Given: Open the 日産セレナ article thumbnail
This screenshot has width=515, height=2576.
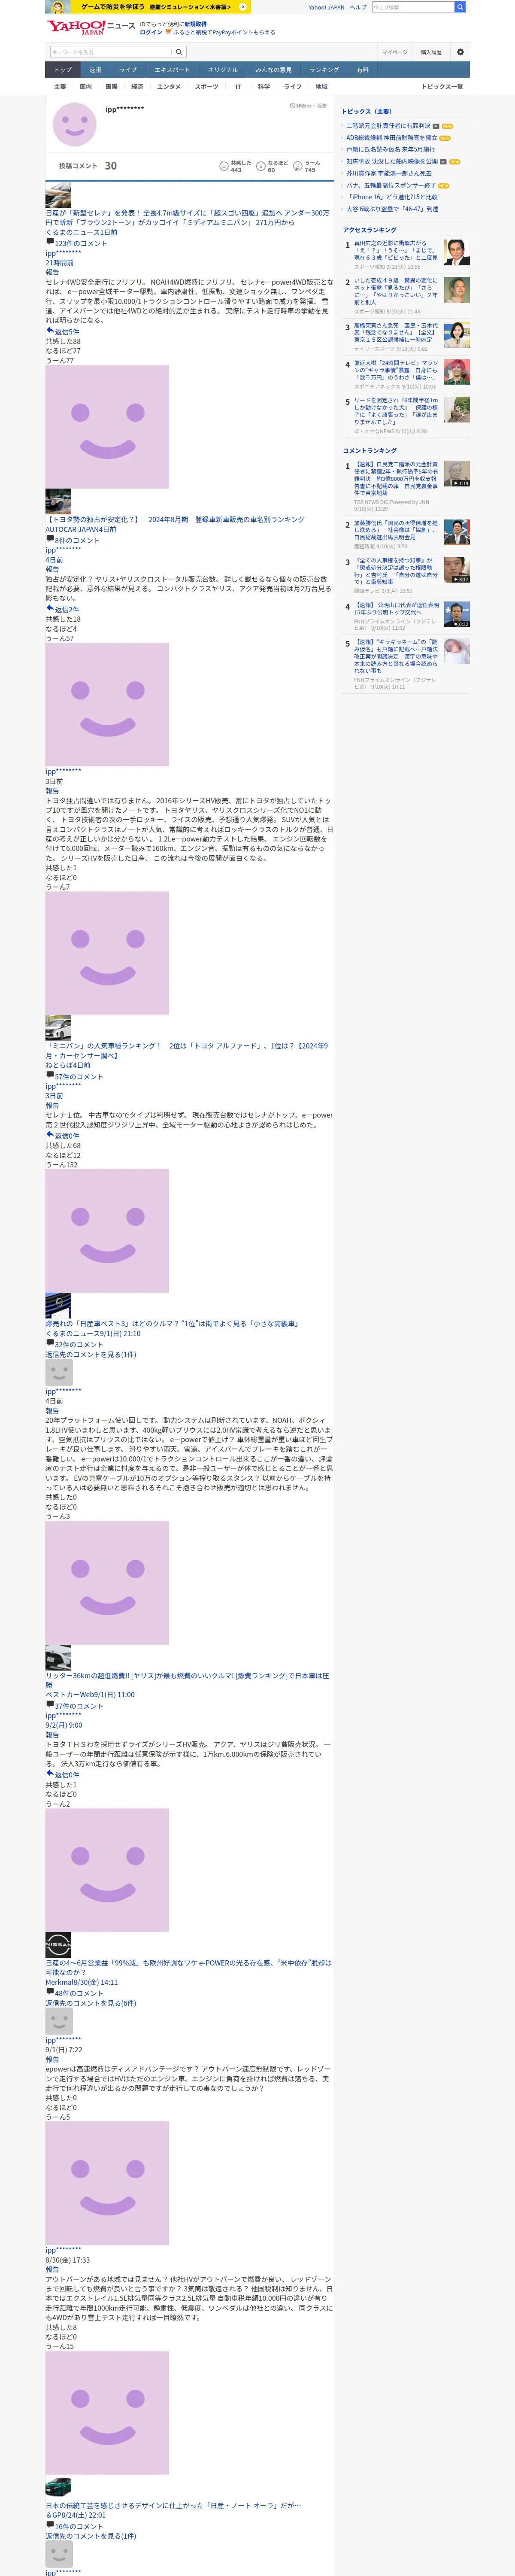Looking at the screenshot, I should pos(58,195).
